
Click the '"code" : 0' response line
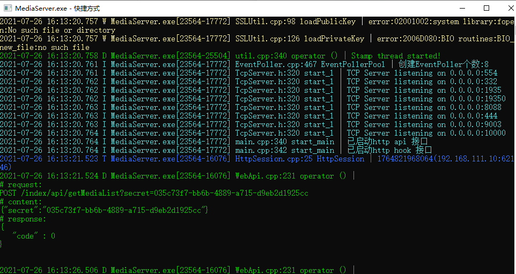pos(34,236)
